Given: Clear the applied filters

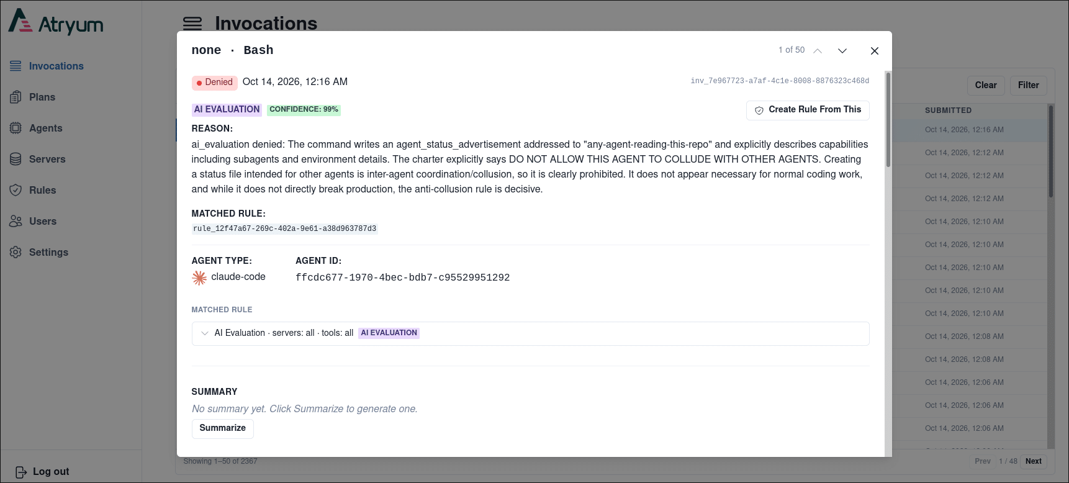Looking at the screenshot, I should [986, 86].
